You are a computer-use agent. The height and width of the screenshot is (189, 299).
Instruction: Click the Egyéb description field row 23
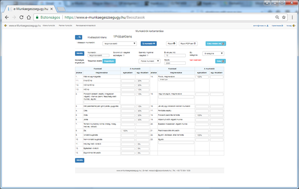pos(176,142)
